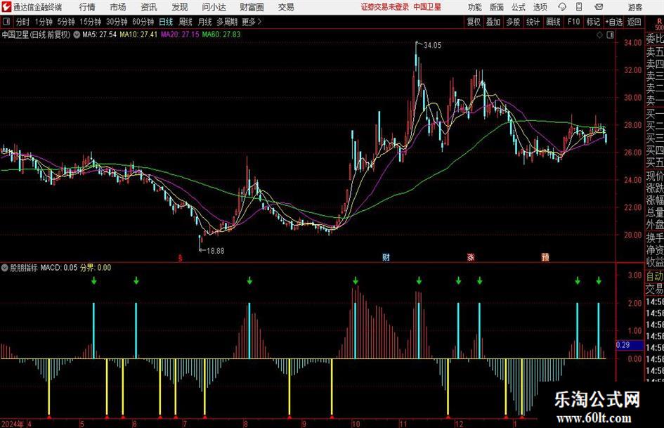Open the 发现 menu
This screenshot has height=428, width=664.
180,7
